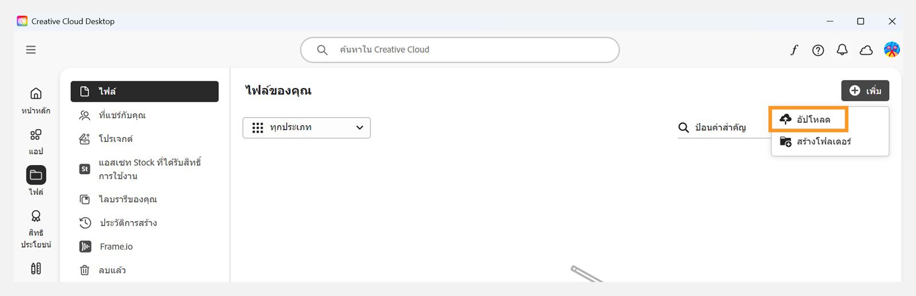The height and width of the screenshot is (296, 916).
Task: Open the bottom sidebar tools icon
Action: 35,269
